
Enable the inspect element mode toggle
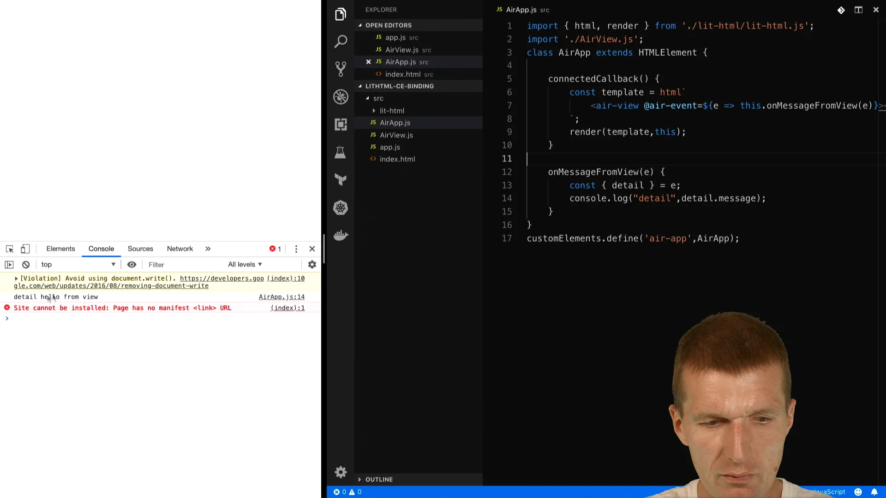click(x=9, y=248)
